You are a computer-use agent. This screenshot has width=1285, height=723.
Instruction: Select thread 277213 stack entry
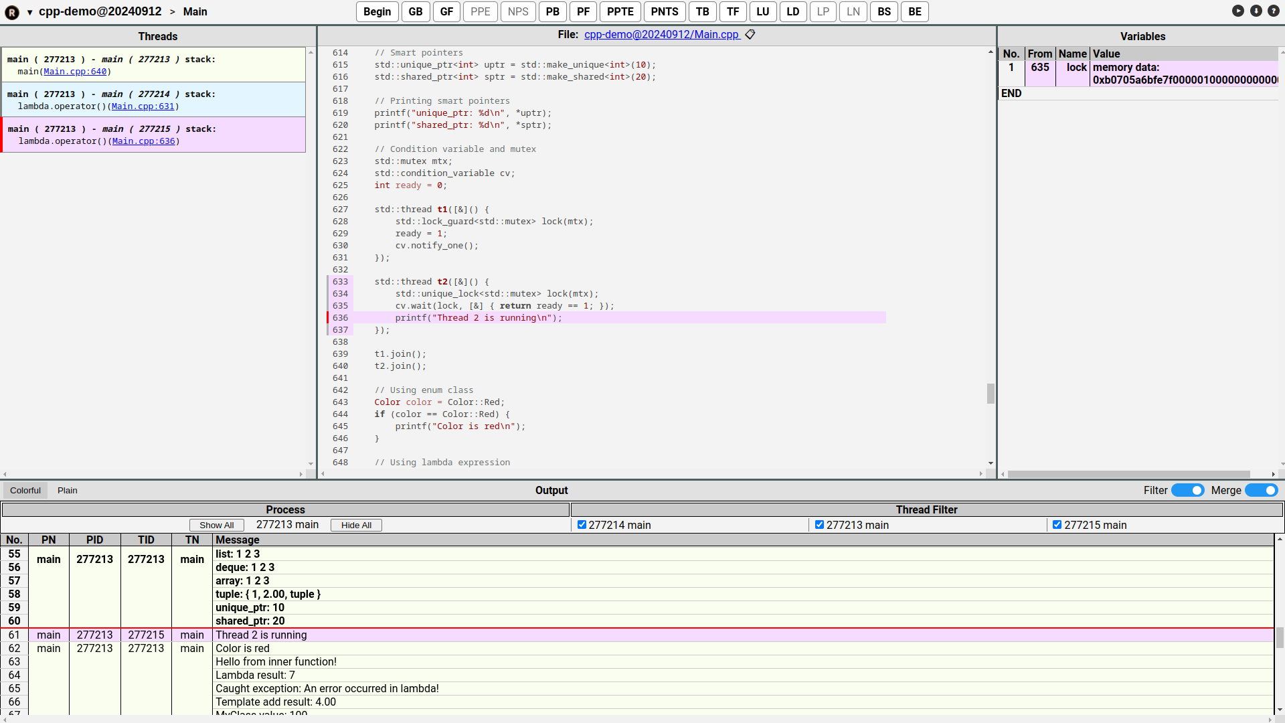(153, 65)
